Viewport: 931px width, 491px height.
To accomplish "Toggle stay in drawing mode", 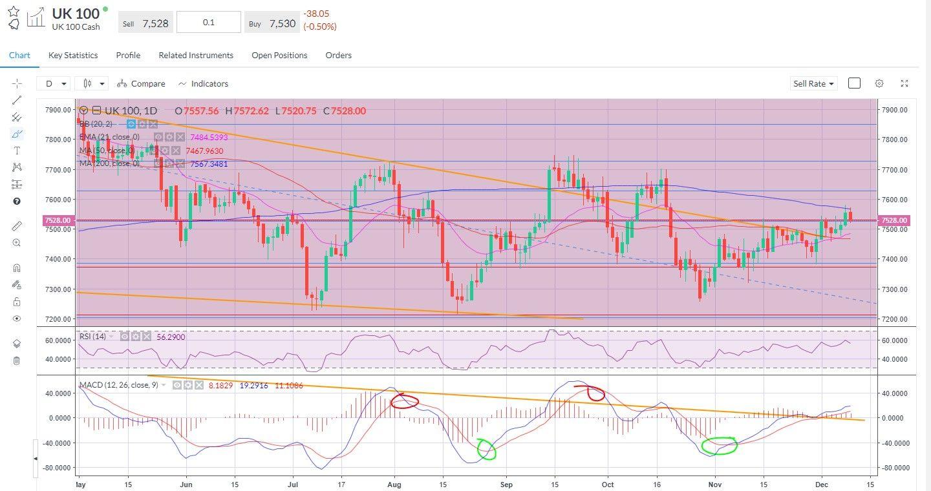I will pos(17,285).
